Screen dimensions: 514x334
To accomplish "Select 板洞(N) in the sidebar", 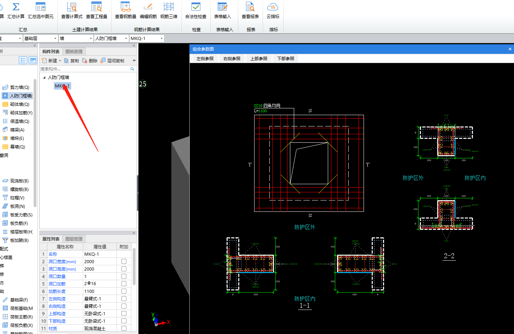I will pos(14,206).
